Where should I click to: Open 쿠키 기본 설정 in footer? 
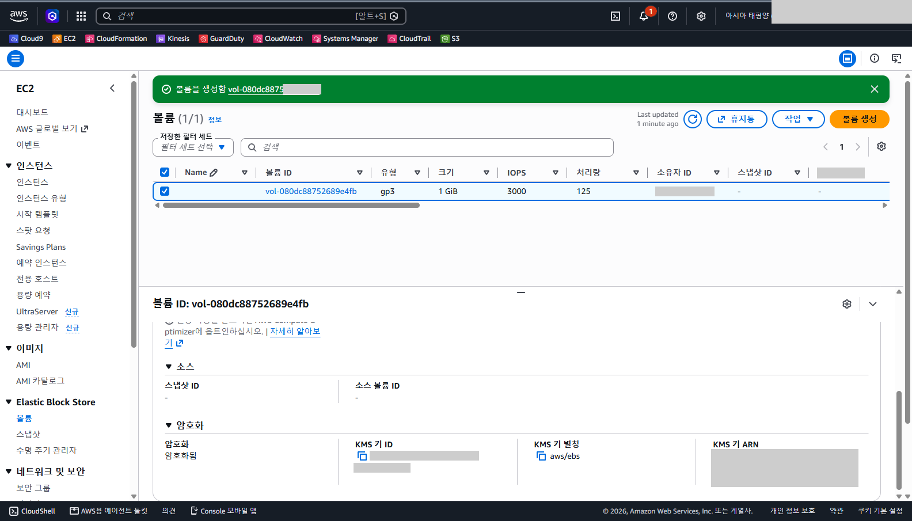pos(880,511)
